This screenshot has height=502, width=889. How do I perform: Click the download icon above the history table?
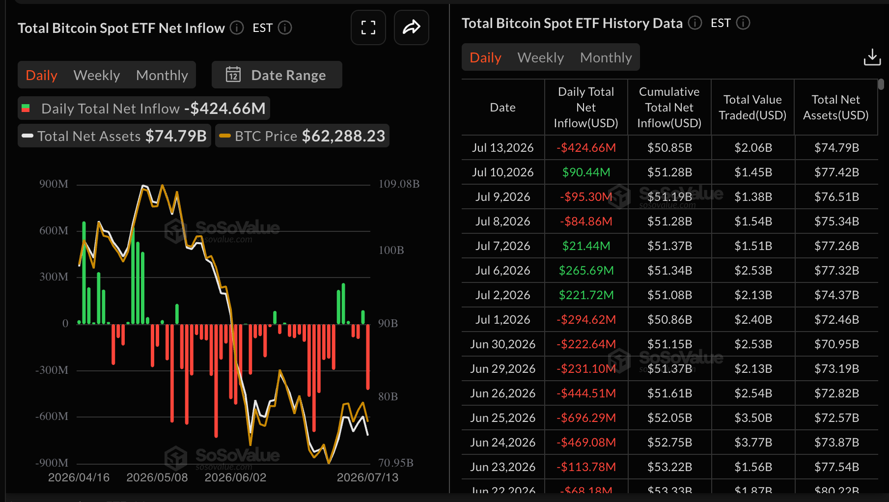click(872, 57)
